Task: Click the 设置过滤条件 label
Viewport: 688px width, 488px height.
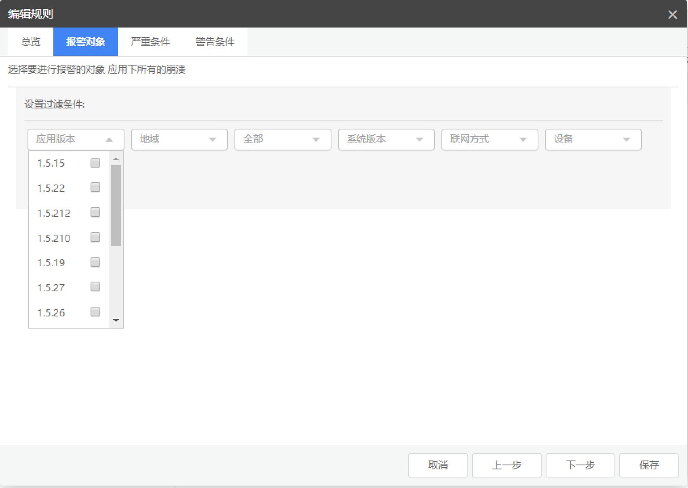Action: [55, 104]
